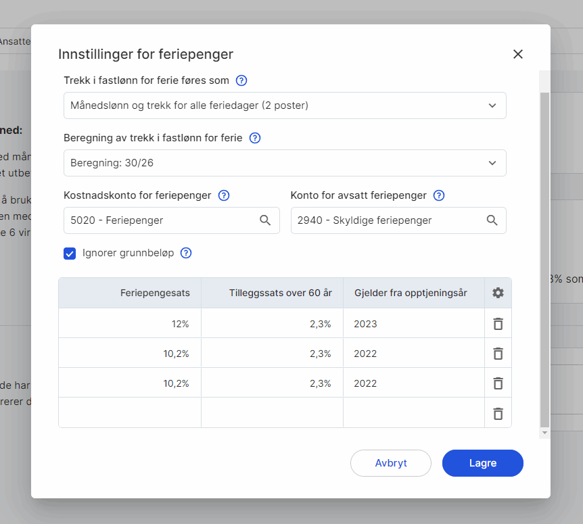Screen dimensions: 583x524
Task: Click the 12% feriepengesats cell
Action: point(130,324)
